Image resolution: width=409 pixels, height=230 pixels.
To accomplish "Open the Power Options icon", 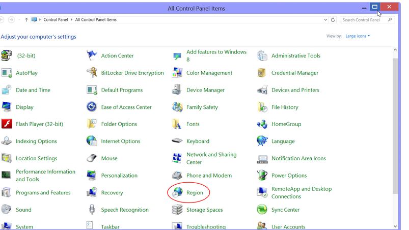I will 262,176.
